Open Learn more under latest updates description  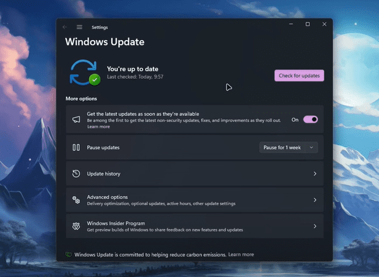coord(98,127)
